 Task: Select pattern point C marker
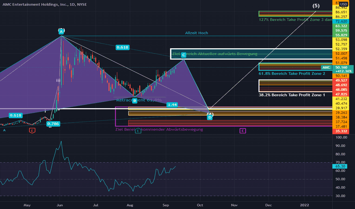pos(184,55)
